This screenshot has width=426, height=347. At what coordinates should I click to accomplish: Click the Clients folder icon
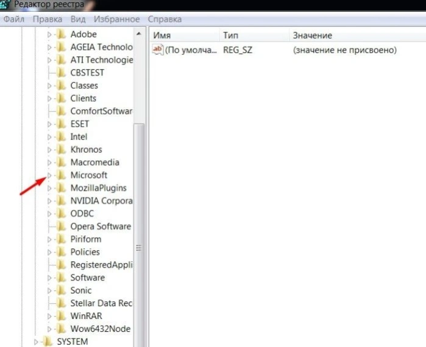click(62, 98)
